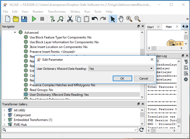Click the log options gear icon
190x139 pixels.
point(186,79)
